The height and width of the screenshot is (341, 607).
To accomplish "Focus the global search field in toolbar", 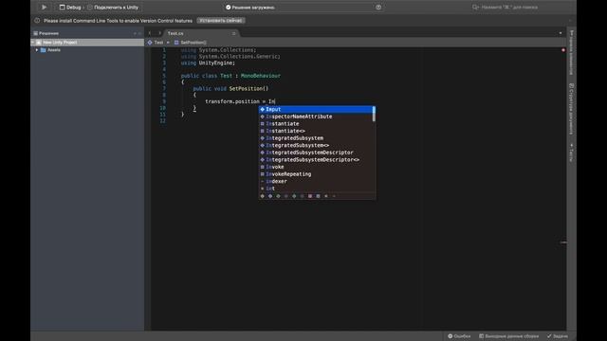I will 509,8.
